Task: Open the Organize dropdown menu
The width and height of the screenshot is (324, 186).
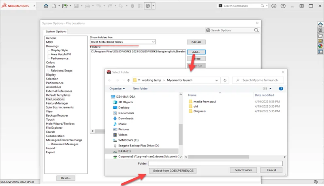Action: pos(117,88)
